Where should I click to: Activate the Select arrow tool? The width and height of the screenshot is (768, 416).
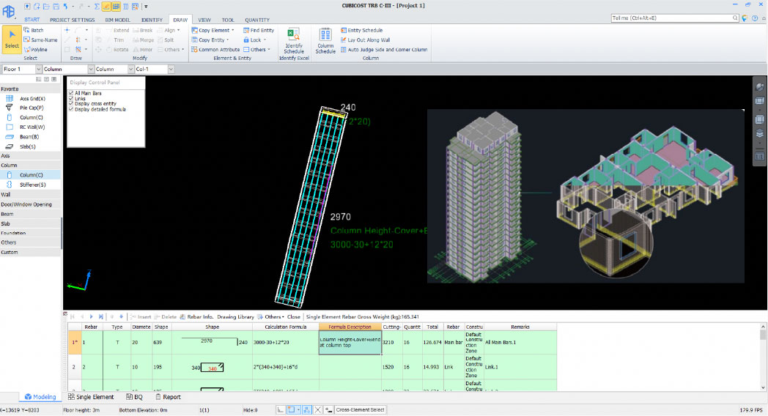(x=12, y=38)
